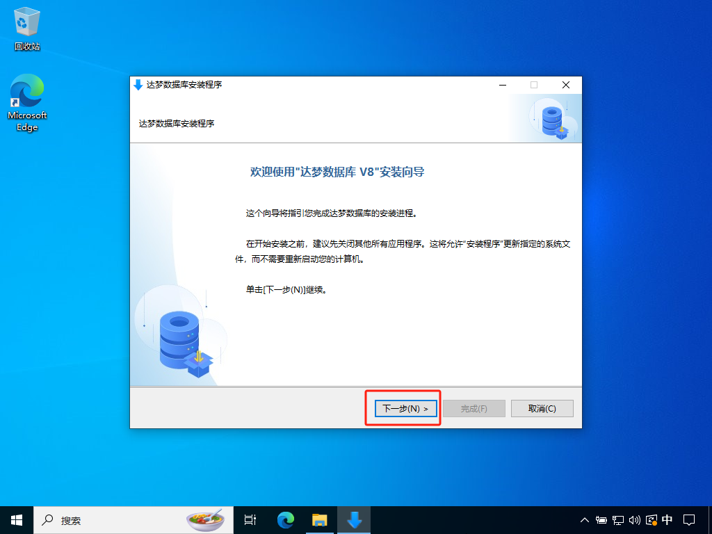712x534 pixels.
Task: Click the security warning tray icon
Action: 651,520
